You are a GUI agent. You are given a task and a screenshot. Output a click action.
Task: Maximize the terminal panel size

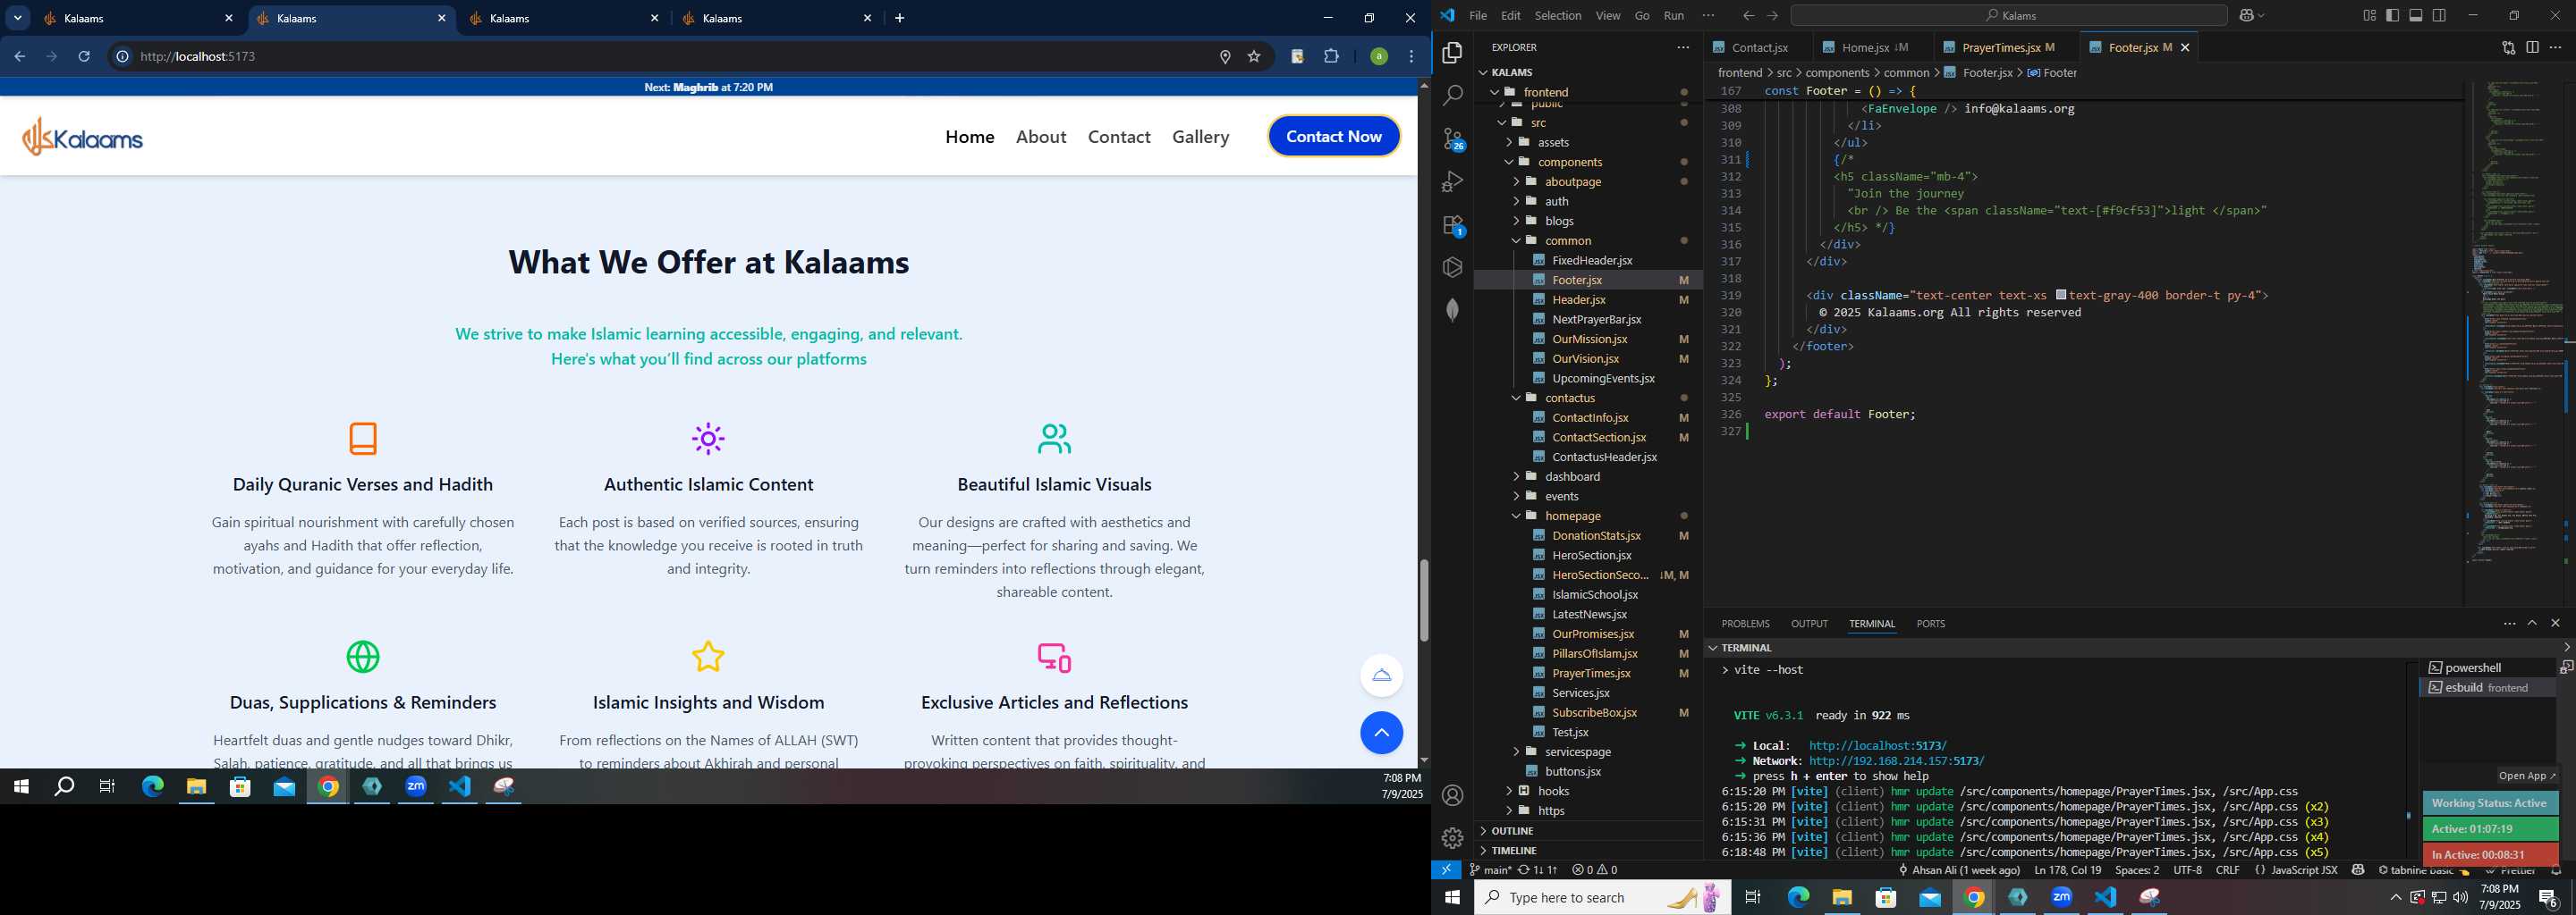[x=2532, y=624]
